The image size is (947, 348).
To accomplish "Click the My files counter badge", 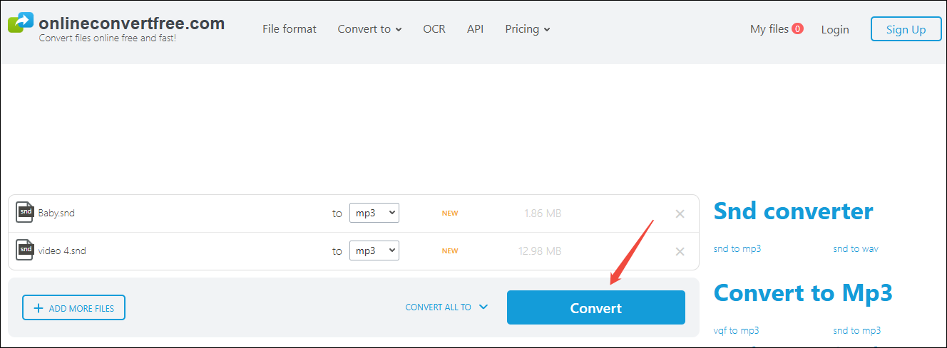I will 797,28.
